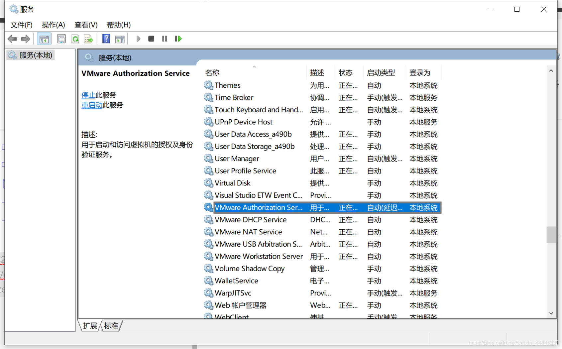Select the WarpJITSvc service
This screenshot has width=562, height=349.
[x=322, y=293]
